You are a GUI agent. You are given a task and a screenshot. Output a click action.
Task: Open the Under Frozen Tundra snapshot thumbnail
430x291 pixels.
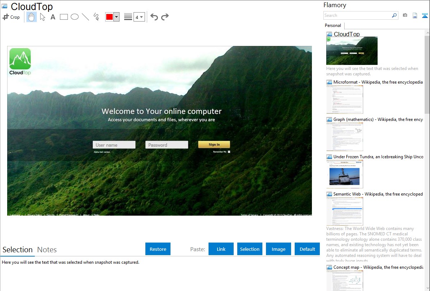[x=345, y=174]
